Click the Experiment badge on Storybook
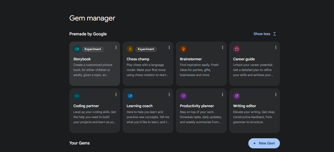This screenshot has width=334, height=152. [93, 49]
